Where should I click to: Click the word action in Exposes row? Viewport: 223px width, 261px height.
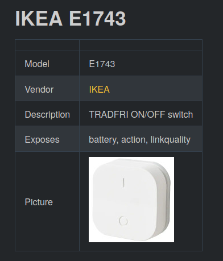pyautogui.click(x=134, y=140)
